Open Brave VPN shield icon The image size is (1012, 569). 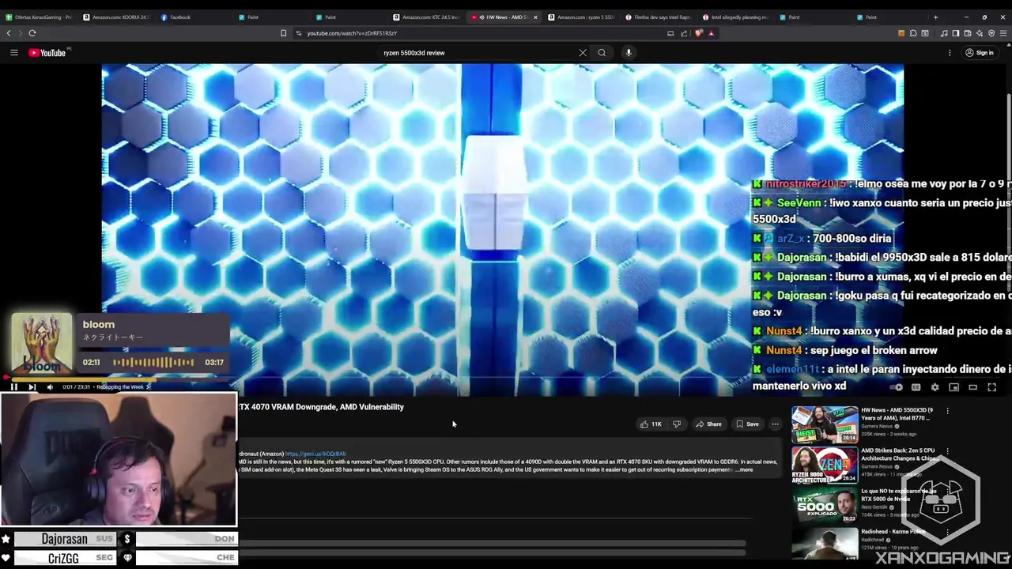(x=991, y=33)
